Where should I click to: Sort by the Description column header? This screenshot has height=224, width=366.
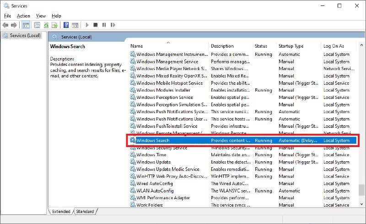tap(230, 46)
